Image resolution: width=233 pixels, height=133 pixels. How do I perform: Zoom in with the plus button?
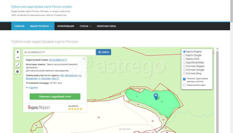[x=18, y=52]
